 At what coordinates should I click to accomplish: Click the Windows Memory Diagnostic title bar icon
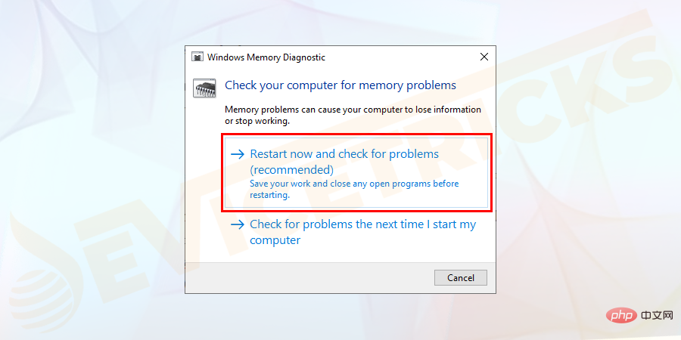(197, 57)
